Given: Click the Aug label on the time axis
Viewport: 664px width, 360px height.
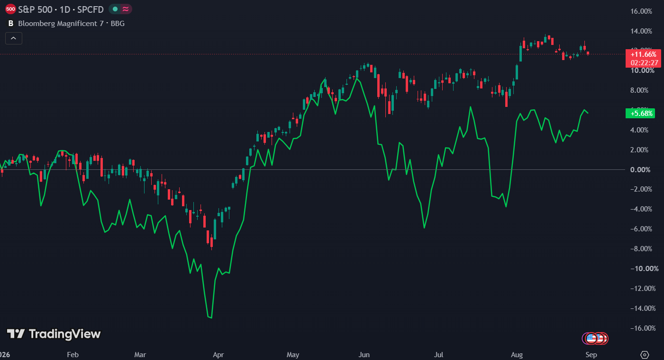Looking at the screenshot, I should [516, 354].
